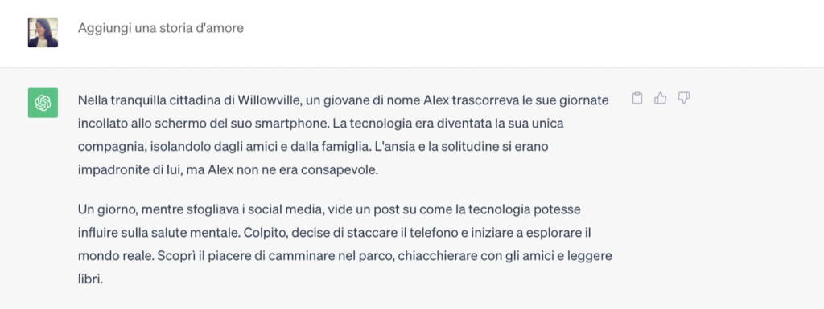The width and height of the screenshot is (824, 309).
Task: Click the final word "libri."
Action: point(90,279)
